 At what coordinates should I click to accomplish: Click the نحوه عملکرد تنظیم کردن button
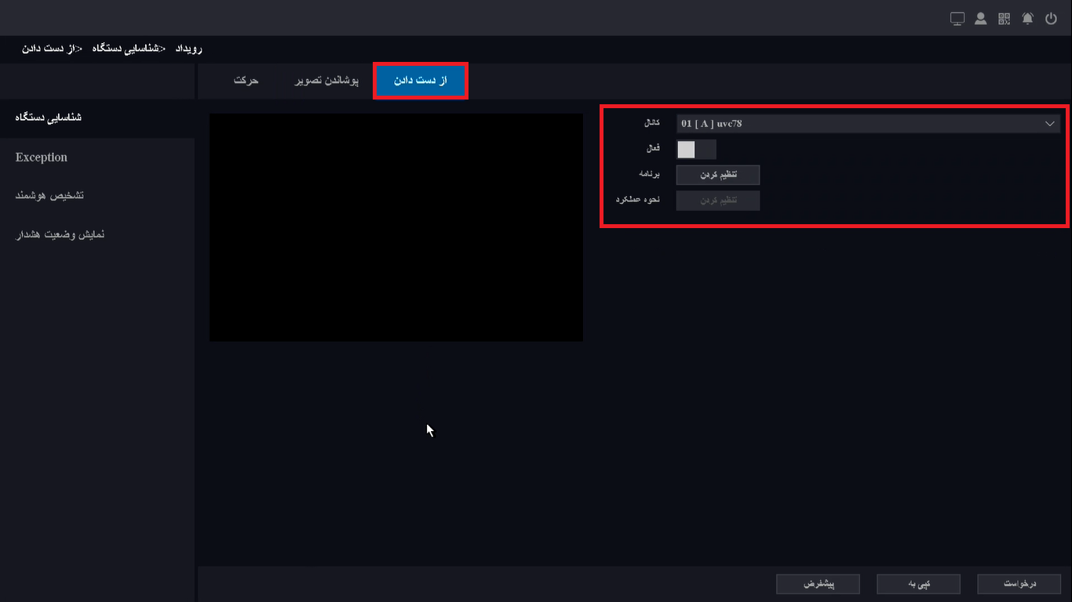(718, 201)
